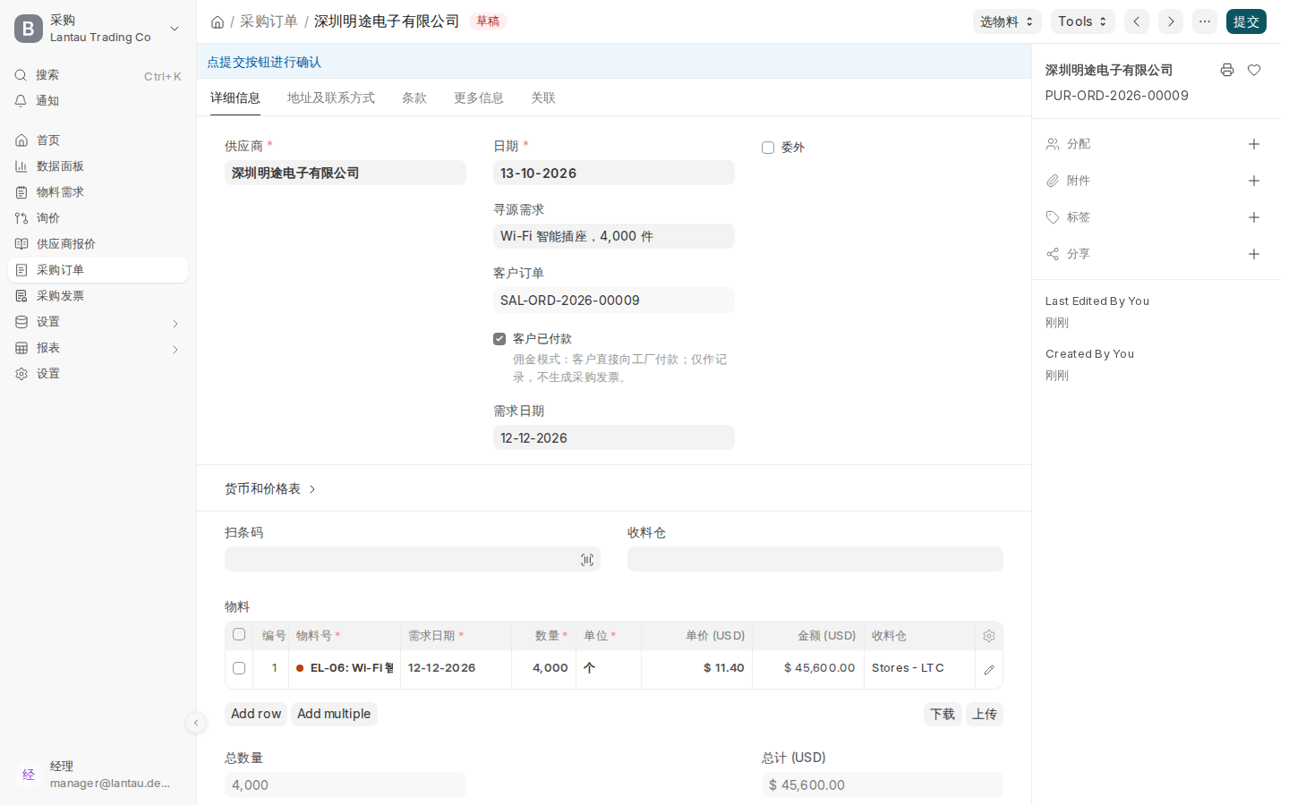Switch to the 条款 tab
The image size is (1289, 805).
[x=414, y=98]
